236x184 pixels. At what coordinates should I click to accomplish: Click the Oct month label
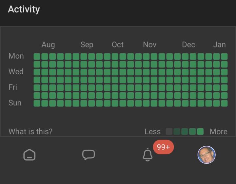(118, 45)
